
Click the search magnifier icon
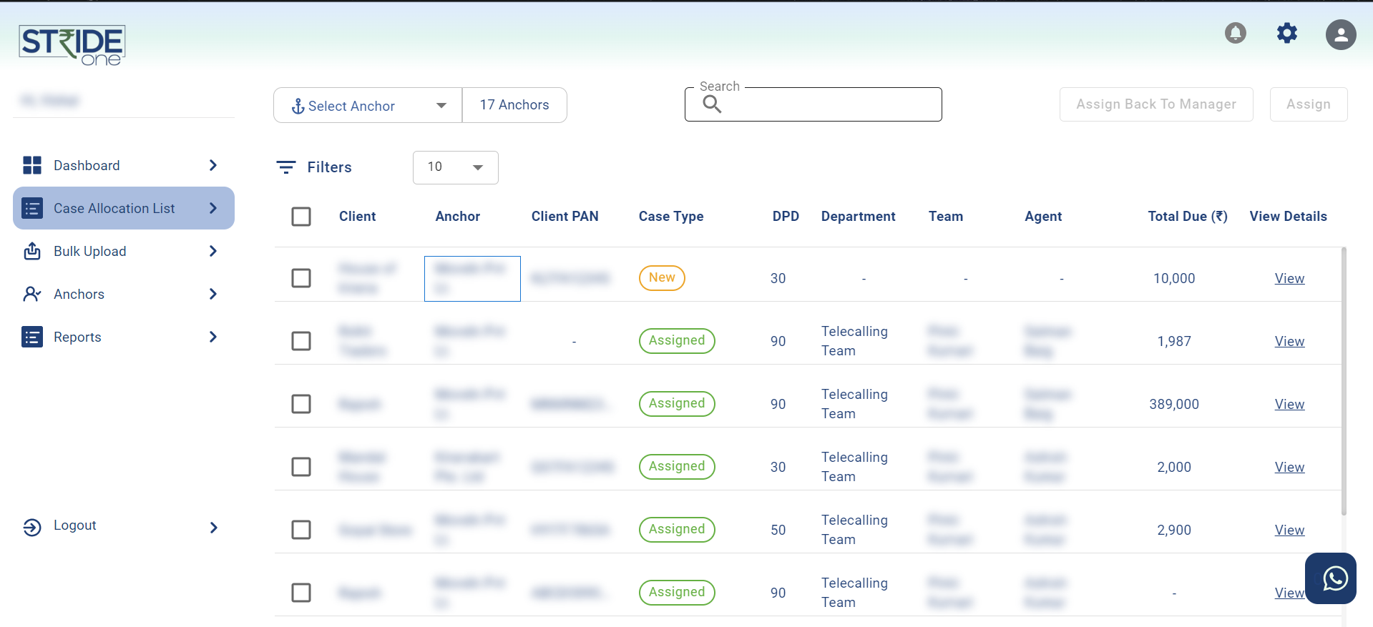tap(712, 104)
